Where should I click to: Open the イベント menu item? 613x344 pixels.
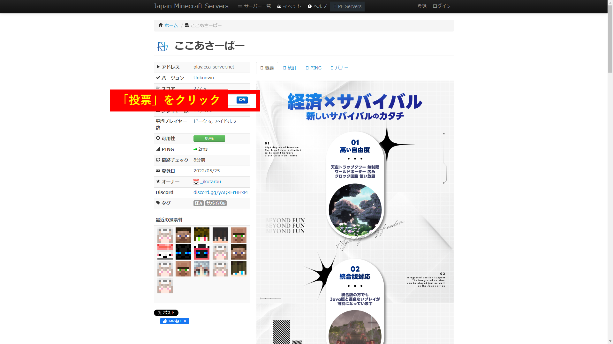(289, 6)
